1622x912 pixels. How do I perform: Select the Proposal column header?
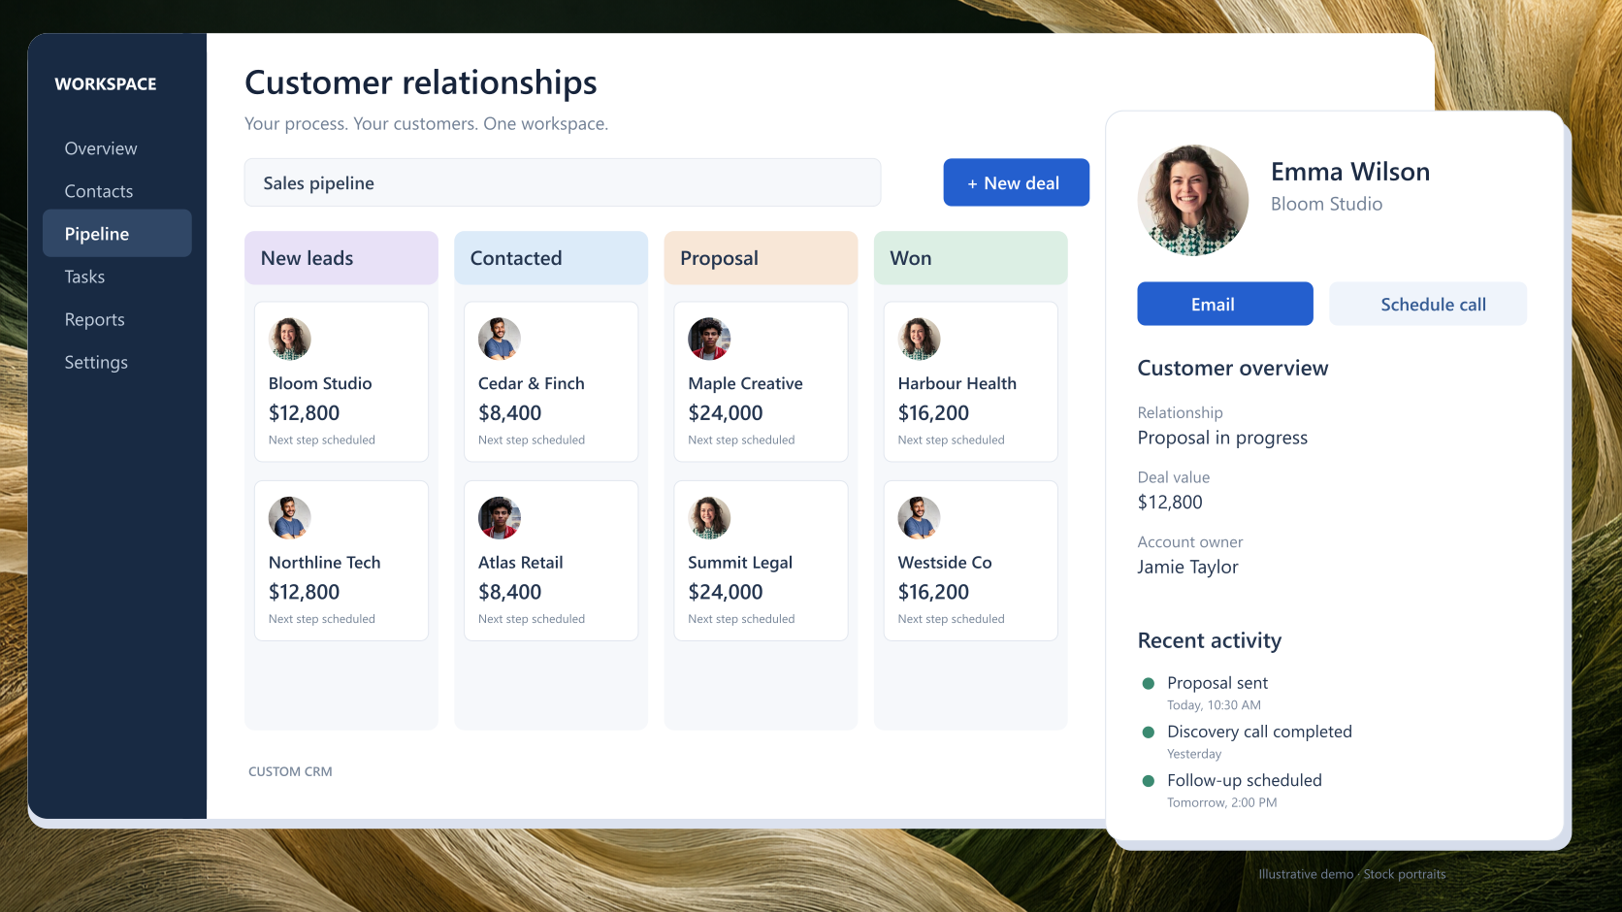pyautogui.click(x=761, y=258)
